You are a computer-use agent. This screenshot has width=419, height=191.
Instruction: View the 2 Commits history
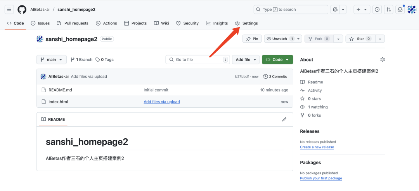[x=275, y=77]
